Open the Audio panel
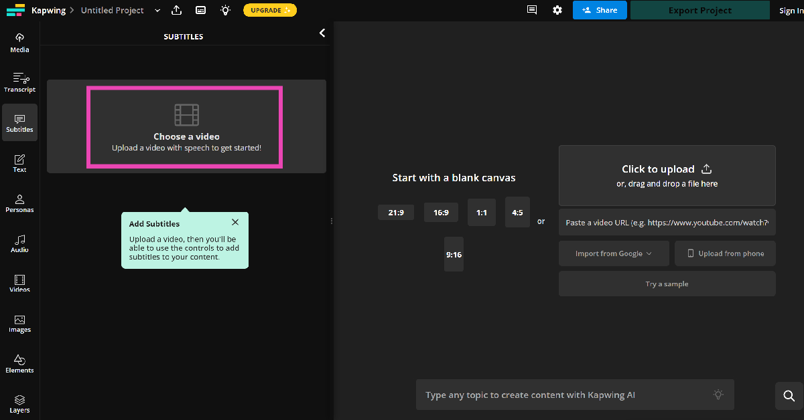 pyautogui.click(x=19, y=243)
